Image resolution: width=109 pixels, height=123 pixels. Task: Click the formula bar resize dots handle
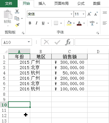pos(36,42)
